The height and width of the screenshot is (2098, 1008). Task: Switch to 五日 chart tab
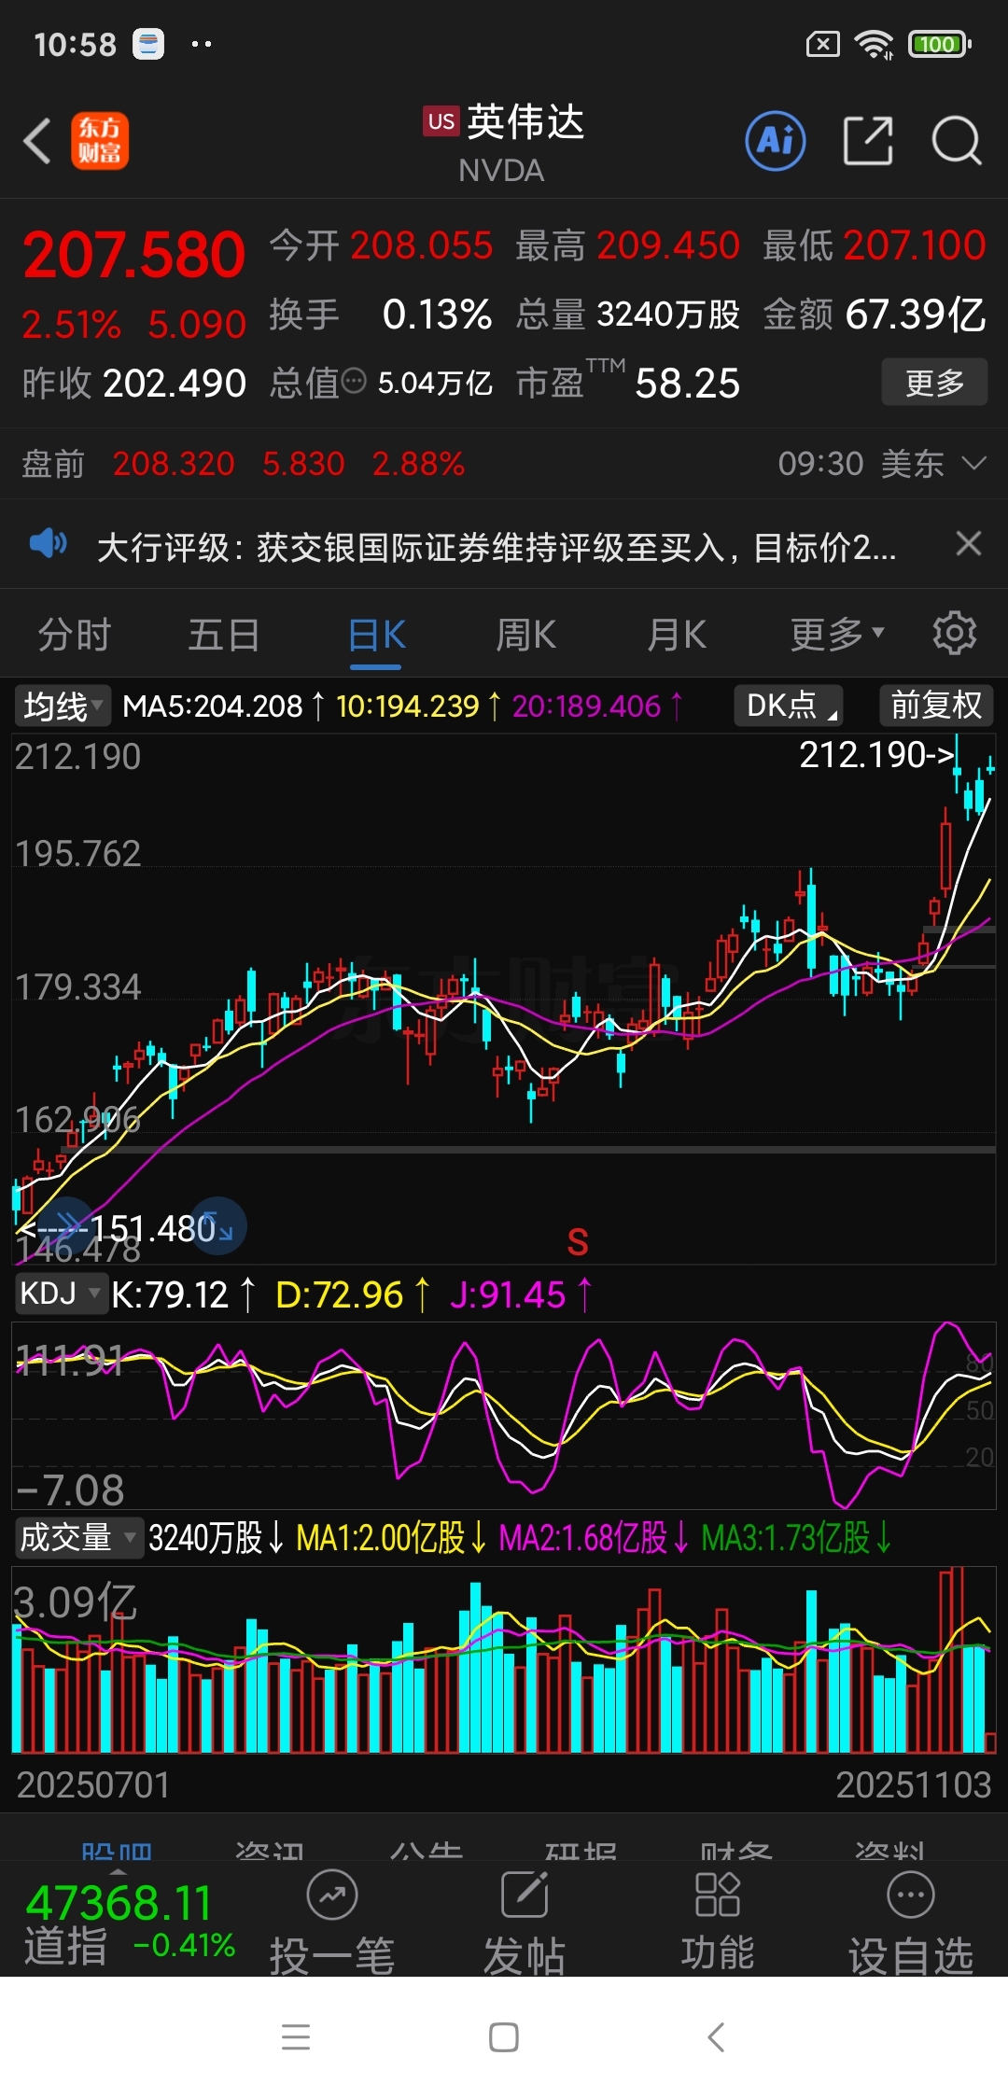pos(224,635)
